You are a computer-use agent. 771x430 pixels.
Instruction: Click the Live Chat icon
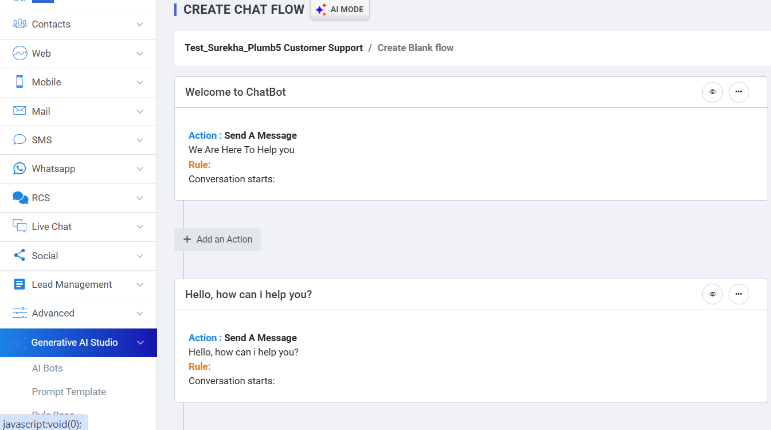tap(20, 226)
